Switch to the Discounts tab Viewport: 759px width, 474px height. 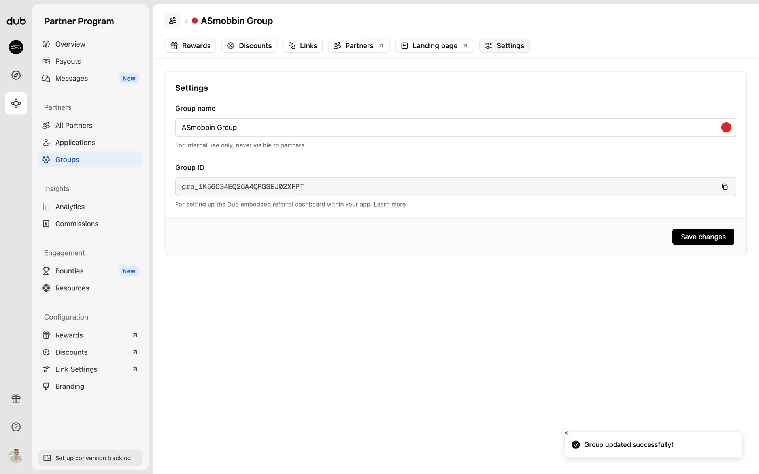tap(249, 46)
